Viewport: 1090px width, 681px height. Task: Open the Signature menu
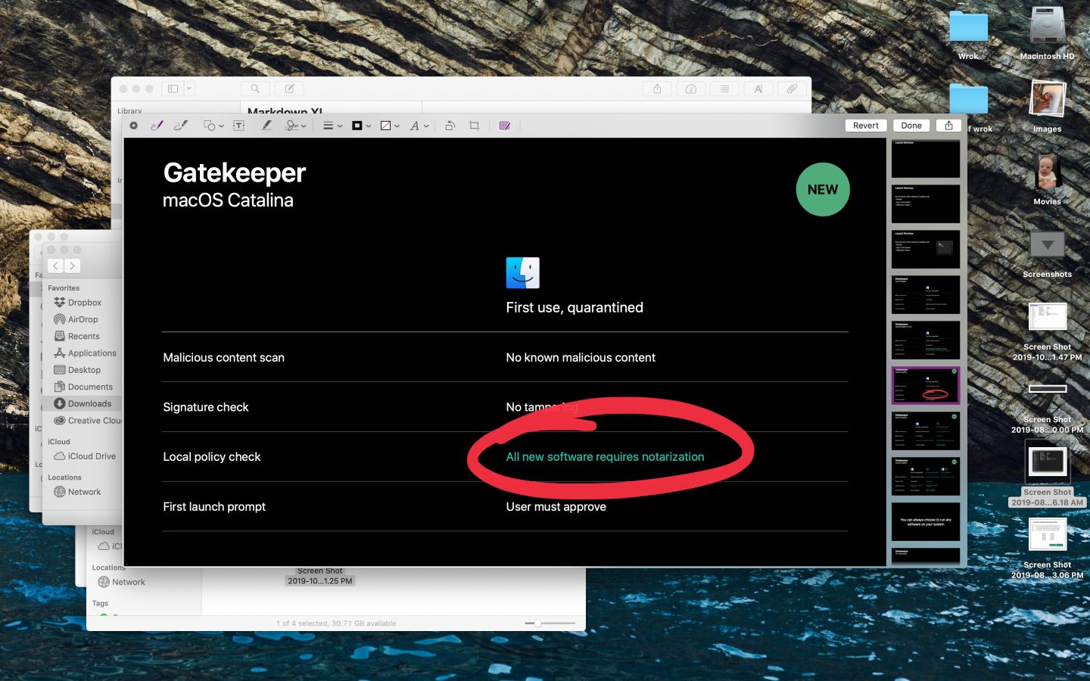coord(295,125)
